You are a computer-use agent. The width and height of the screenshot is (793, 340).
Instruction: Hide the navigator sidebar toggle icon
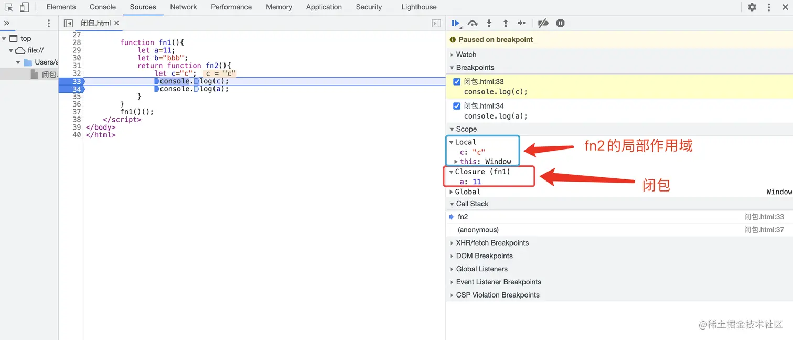(68, 23)
